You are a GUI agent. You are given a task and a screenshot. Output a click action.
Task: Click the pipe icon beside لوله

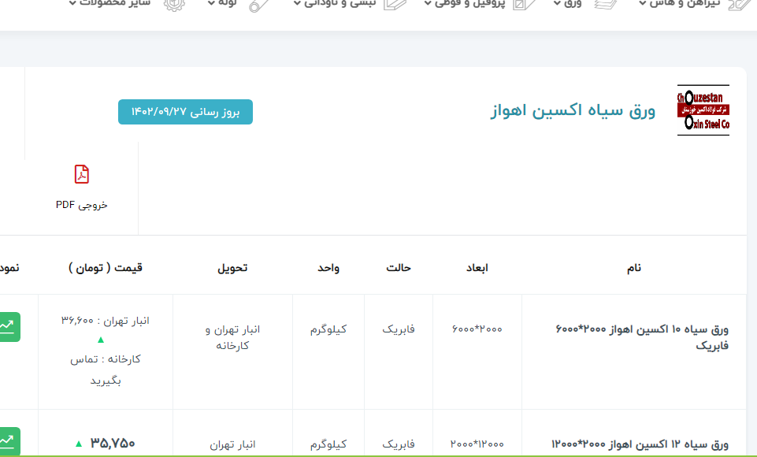tap(259, 4)
